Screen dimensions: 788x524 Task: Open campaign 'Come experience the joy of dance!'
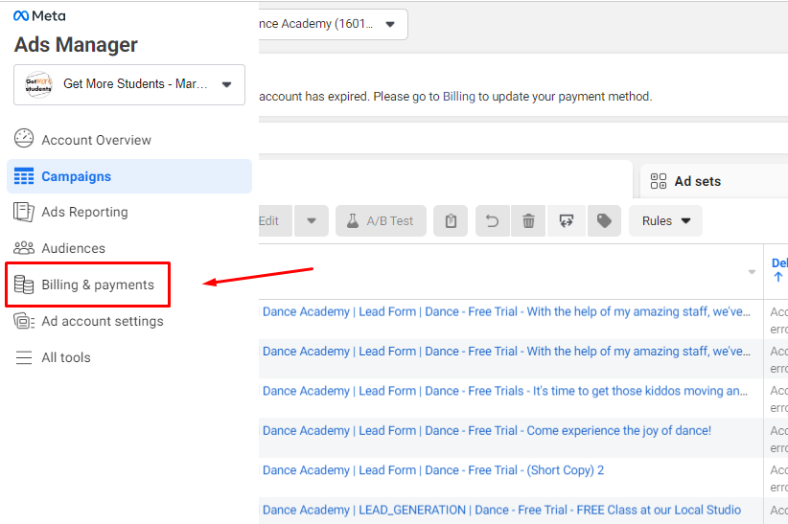[486, 430]
